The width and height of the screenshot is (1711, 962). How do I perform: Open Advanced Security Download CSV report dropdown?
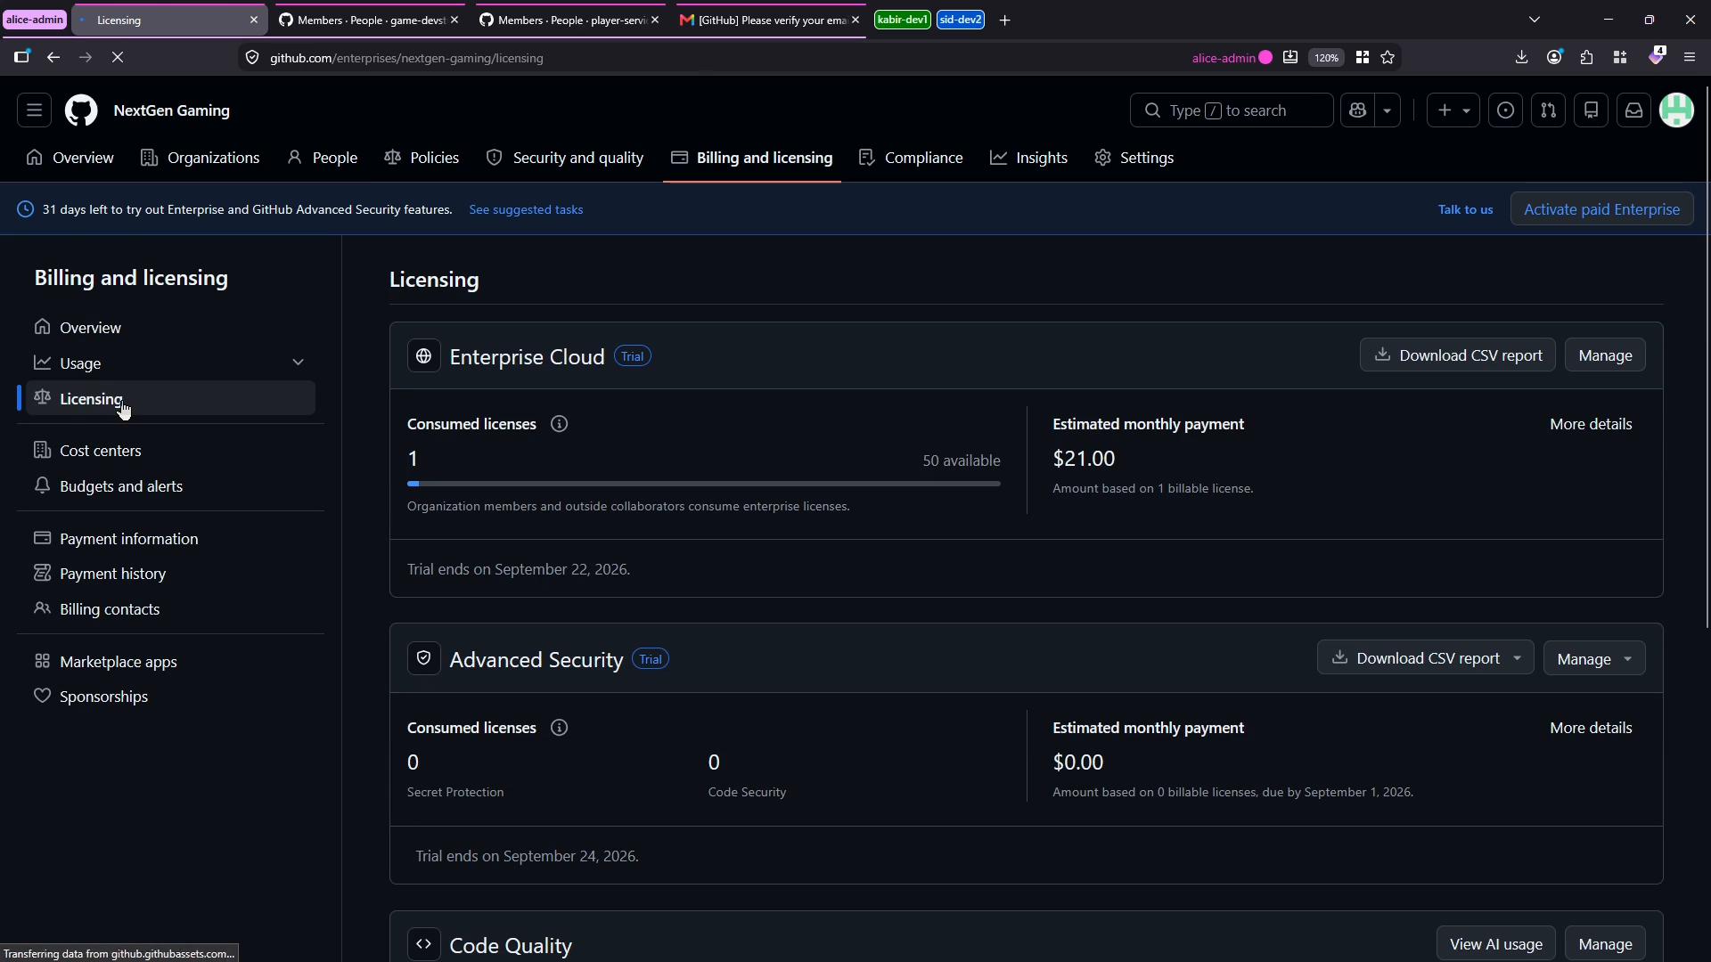[x=1425, y=658]
